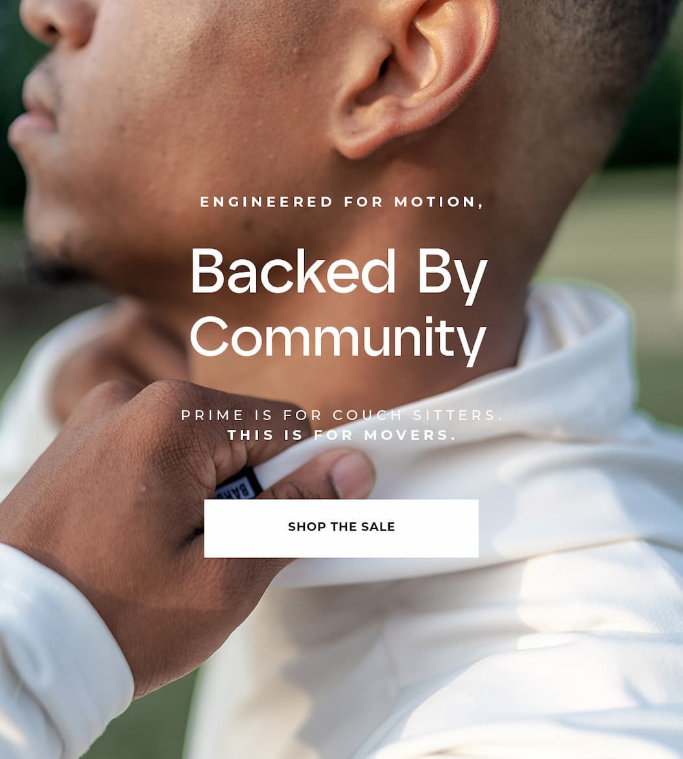Click the word Community in headline
Image resolution: width=683 pixels, height=759 pixels.
coord(339,339)
